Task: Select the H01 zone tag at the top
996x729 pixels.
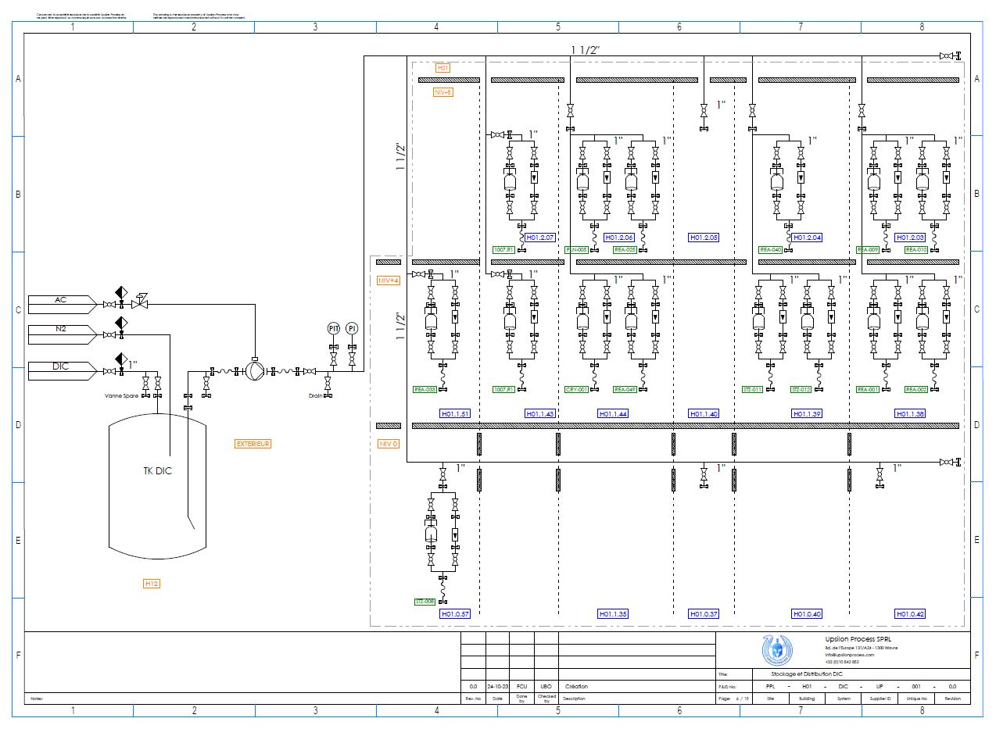Action: [442, 68]
